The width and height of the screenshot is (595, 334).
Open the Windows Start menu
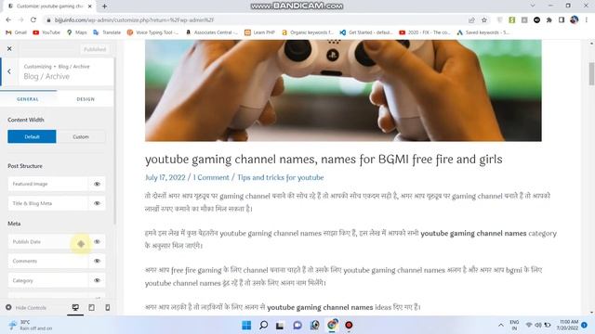pos(246,325)
